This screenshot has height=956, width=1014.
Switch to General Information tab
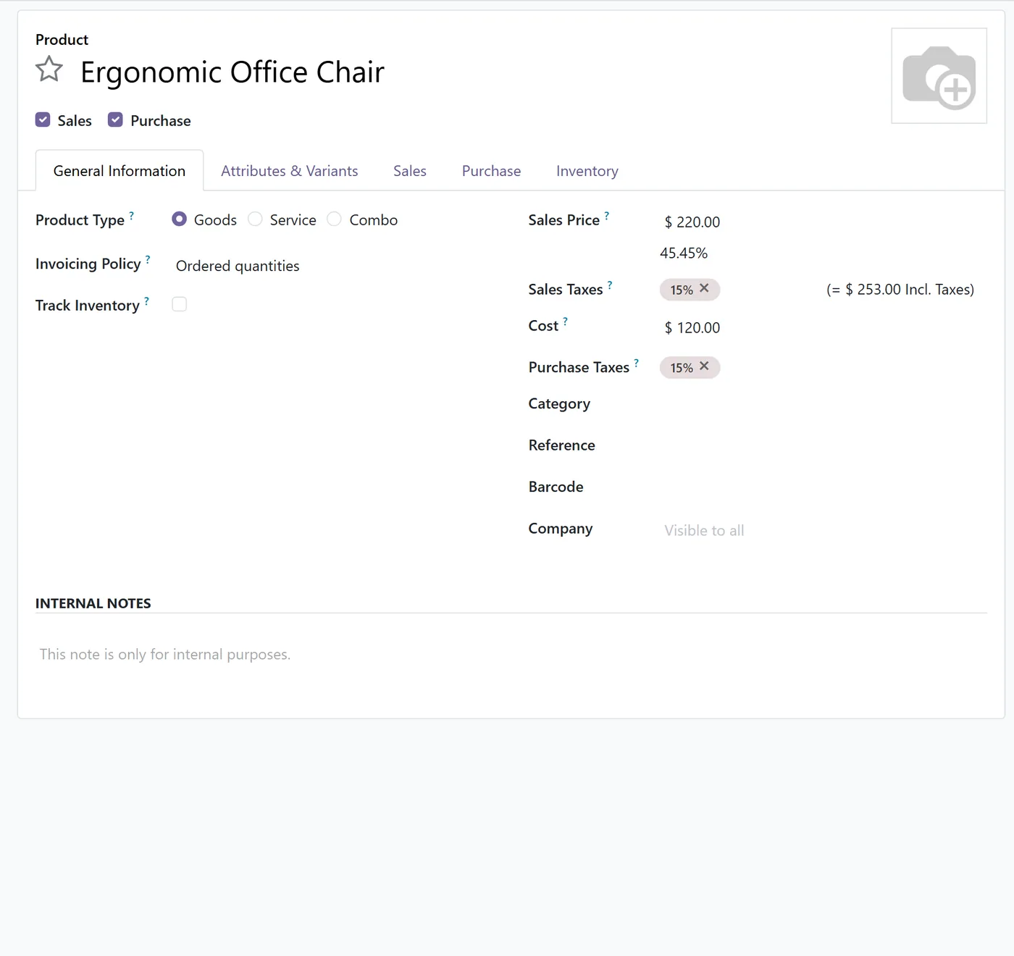tap(120, 171)
